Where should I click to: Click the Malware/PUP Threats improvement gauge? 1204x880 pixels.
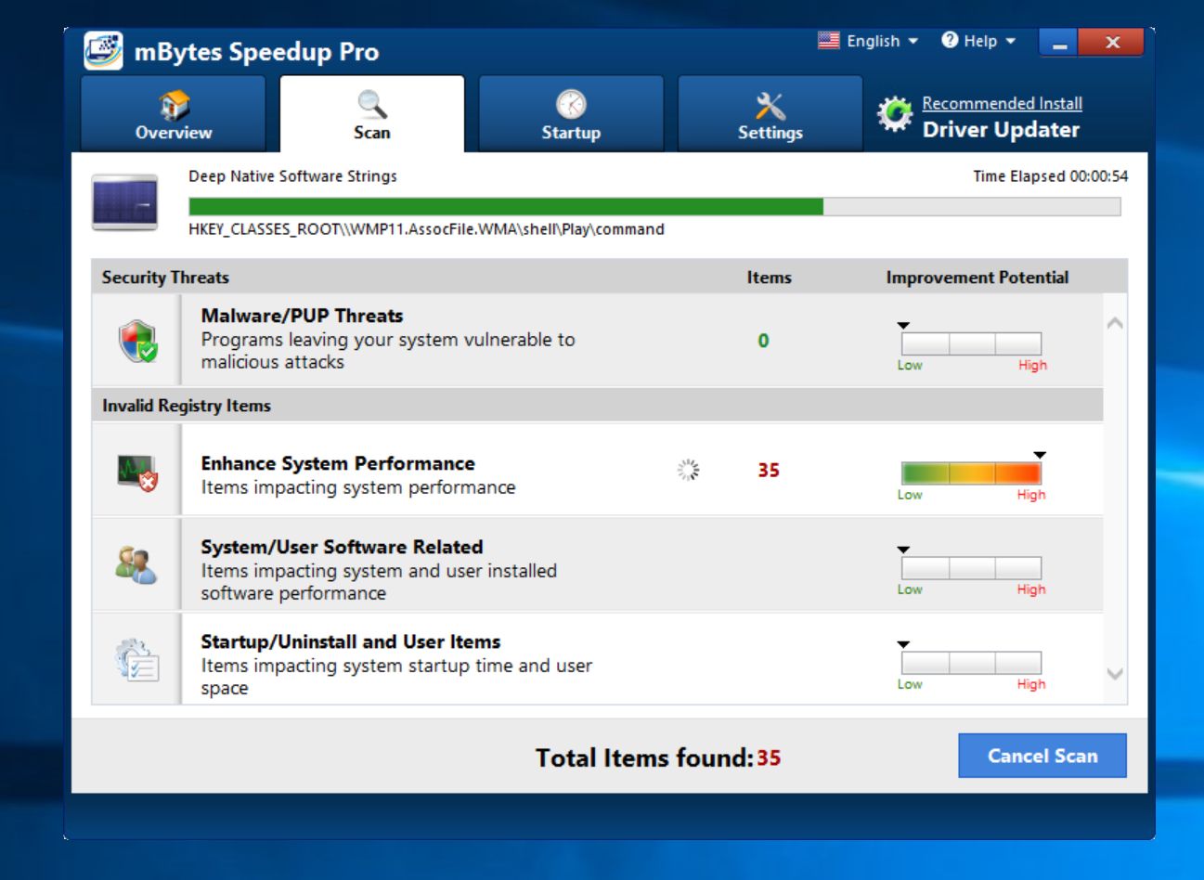pyautogui.click(x=971, y=343)
